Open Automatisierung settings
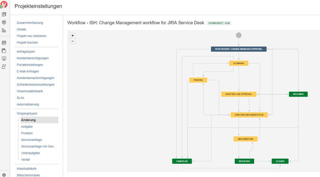 [28, 104]
